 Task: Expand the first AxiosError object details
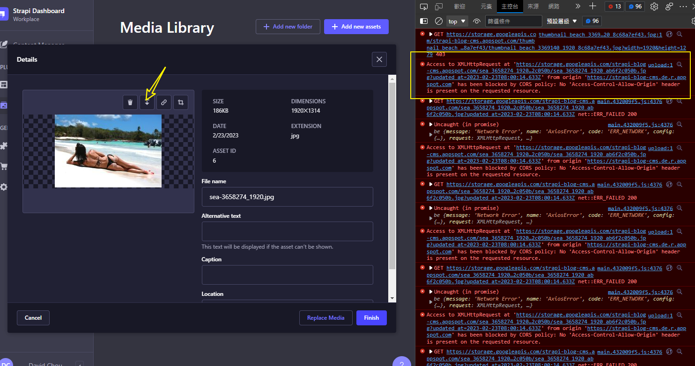coord(431,135)
